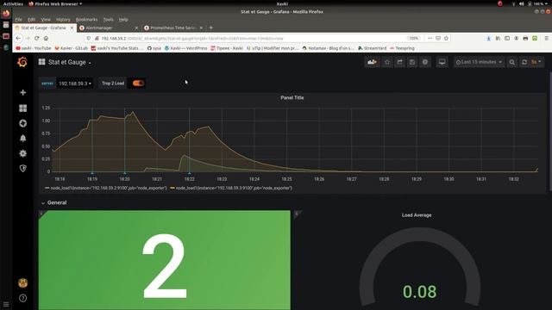Click the Load Average panel title

417,215
